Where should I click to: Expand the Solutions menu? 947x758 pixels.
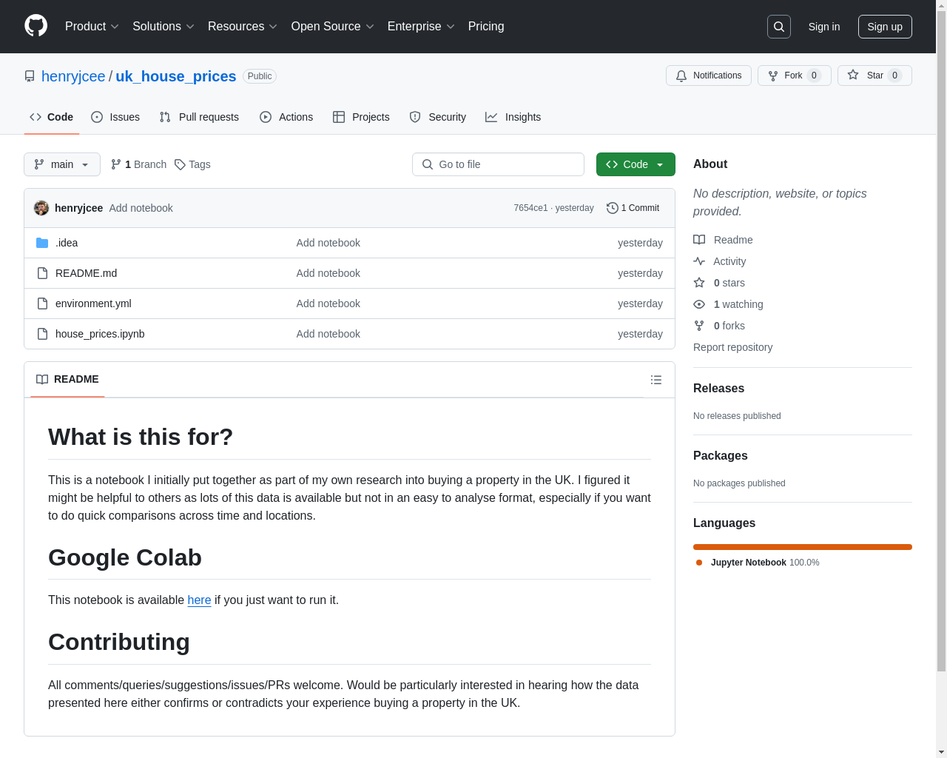tap(164, 27)
